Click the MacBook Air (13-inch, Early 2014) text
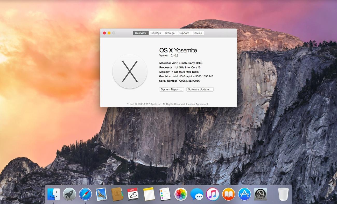The width and height of the screenshot is (337, 204). [x=181, y=63]
